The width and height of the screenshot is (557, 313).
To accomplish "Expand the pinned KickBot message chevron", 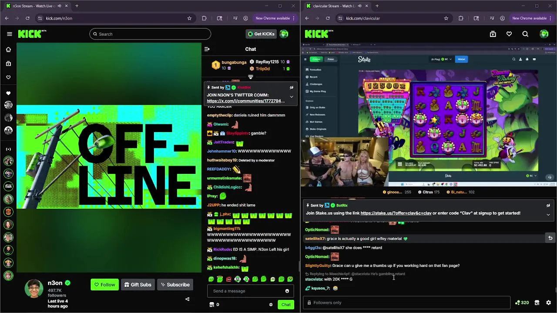I will coord(292,97).
